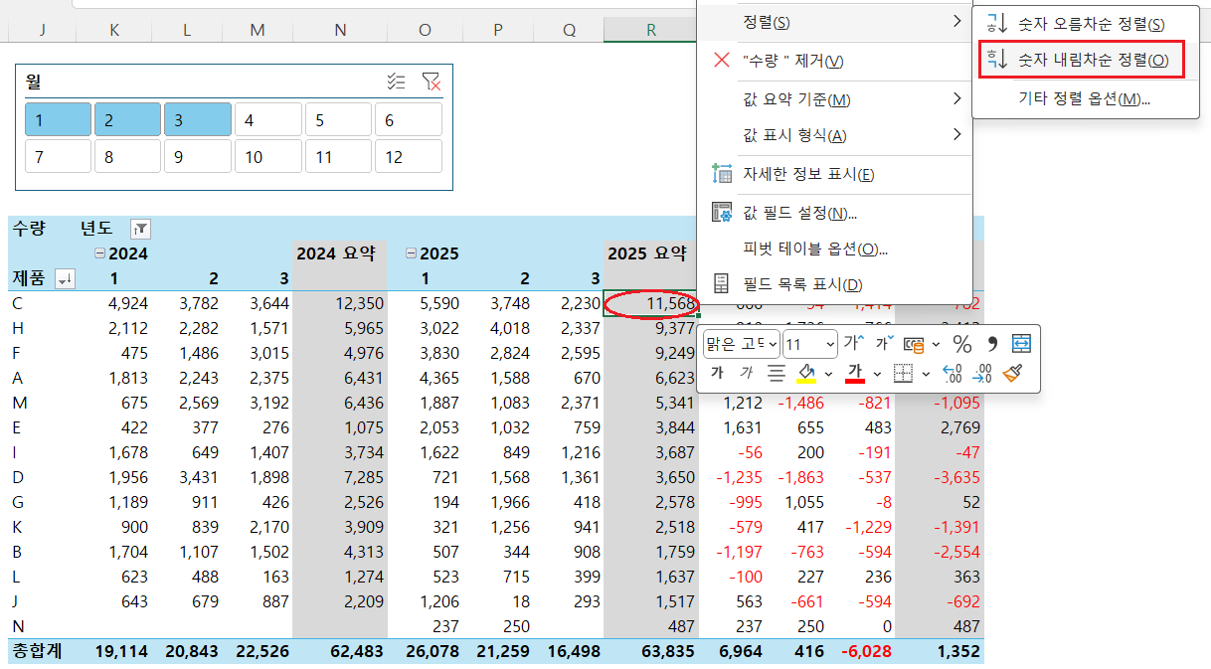Open the font name dropdown
The width and height of the screenshot is (1211, 669).
point(772,345)
